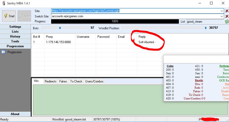Click the '421: 0' code entry
The width and height of the screenshot is (229, 122).
[x=199, y=66]
